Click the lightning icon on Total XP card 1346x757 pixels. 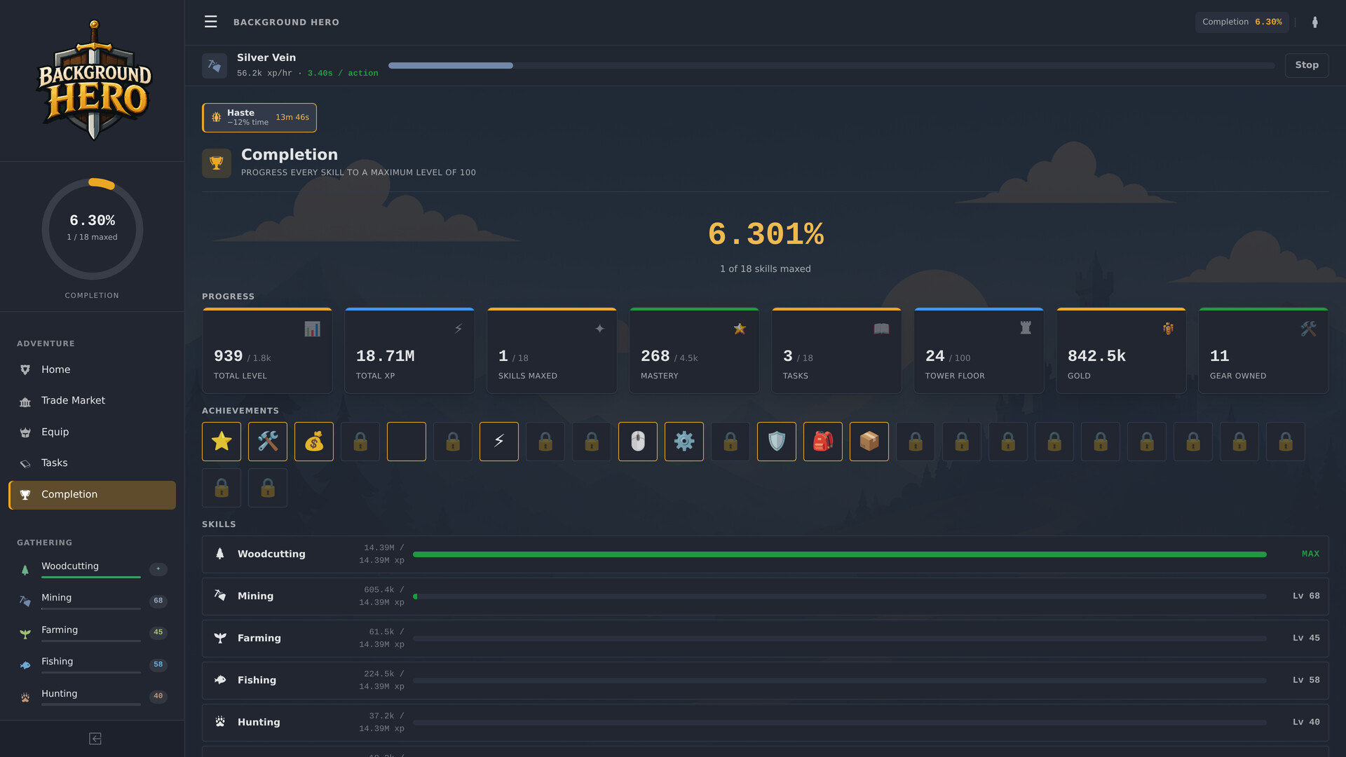[458, 329]
